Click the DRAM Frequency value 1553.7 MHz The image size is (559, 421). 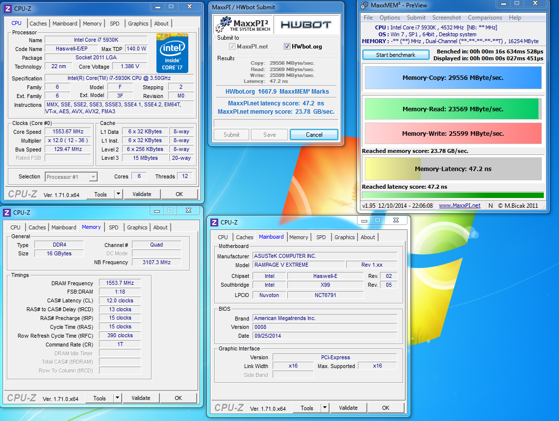click(x=120, y=283)
